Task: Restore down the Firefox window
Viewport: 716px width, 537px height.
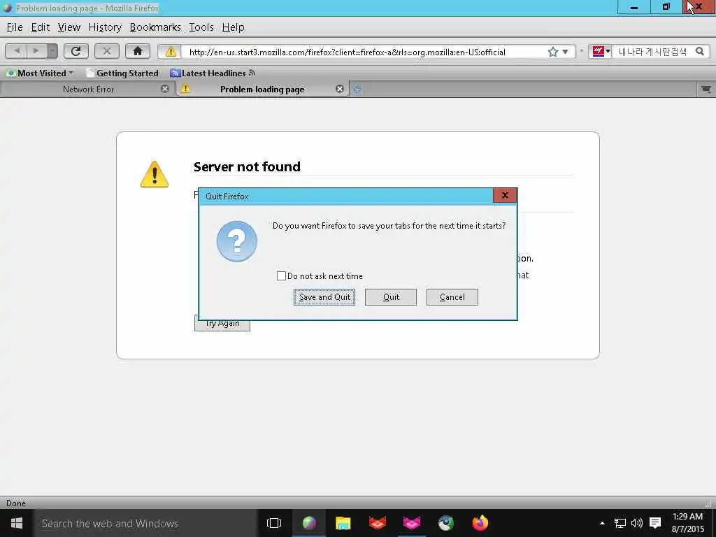Action: (x=666, y=7)
